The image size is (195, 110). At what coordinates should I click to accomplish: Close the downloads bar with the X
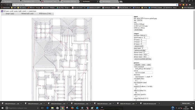pos(193,103)
